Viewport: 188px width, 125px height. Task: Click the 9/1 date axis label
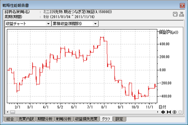tap(121, 107)
